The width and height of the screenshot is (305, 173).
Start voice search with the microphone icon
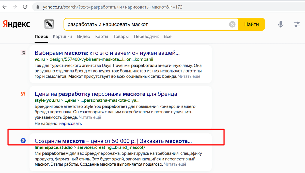coord(281,24)
